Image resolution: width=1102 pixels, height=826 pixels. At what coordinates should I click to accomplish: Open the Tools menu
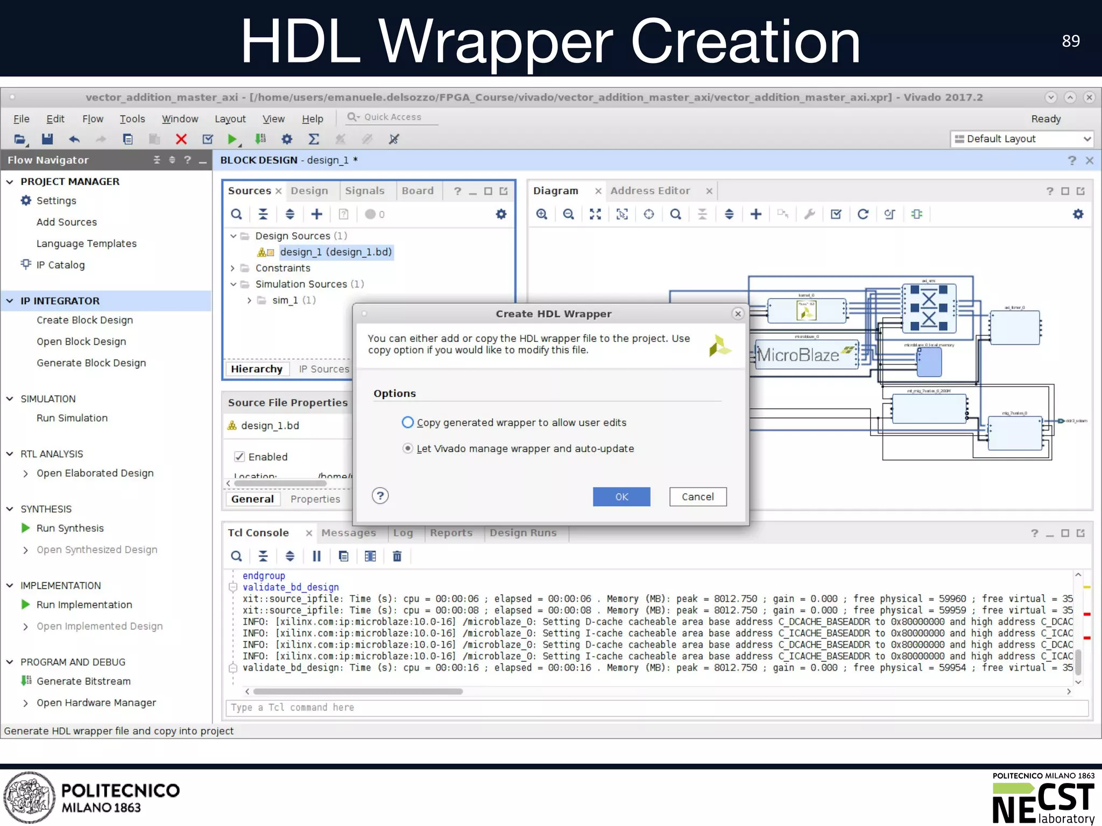(x=132, y=119)
